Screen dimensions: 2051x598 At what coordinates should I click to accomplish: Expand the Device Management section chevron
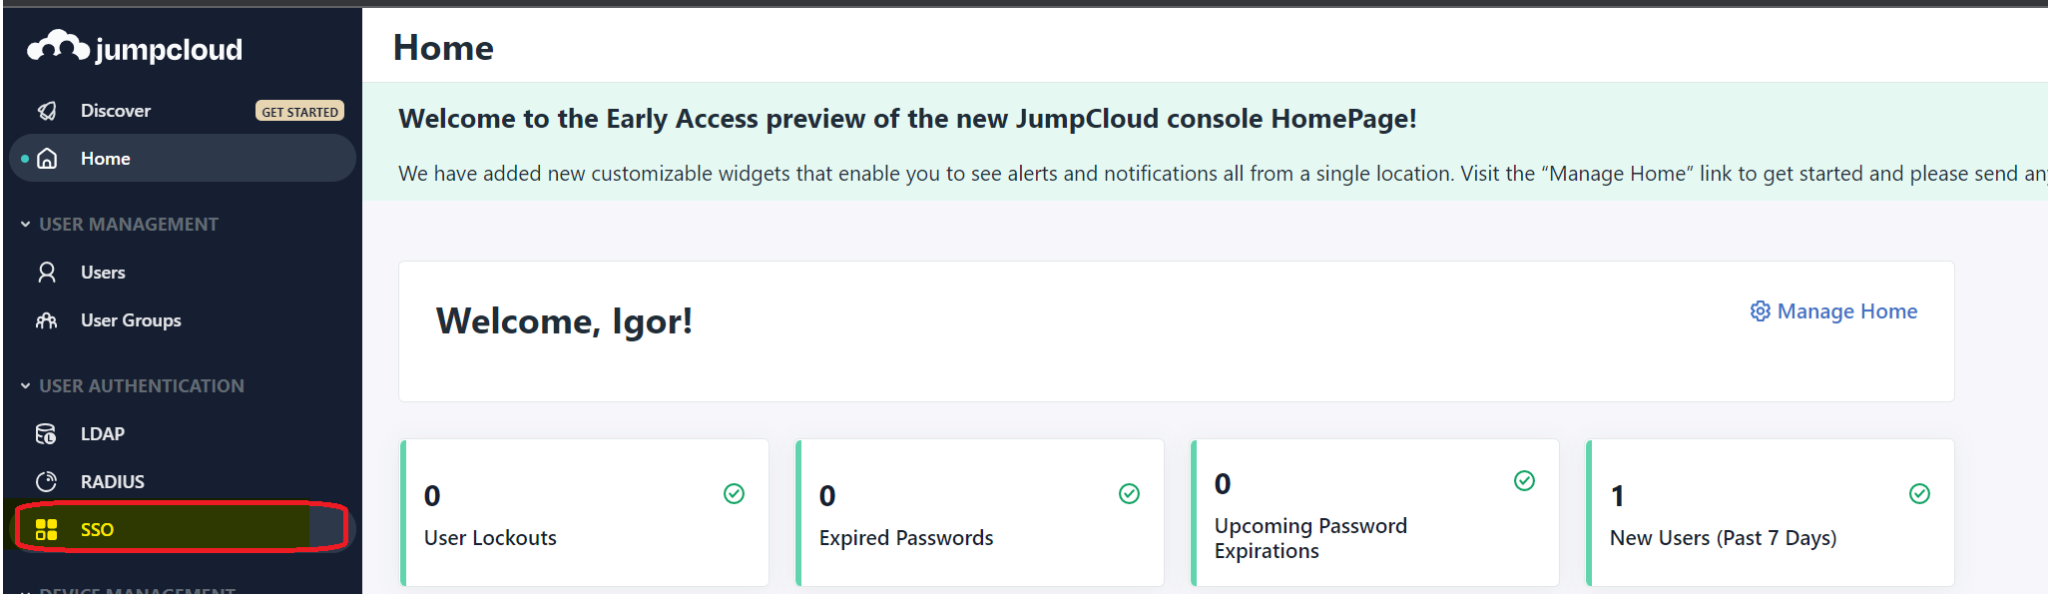(x=25, y=592)
